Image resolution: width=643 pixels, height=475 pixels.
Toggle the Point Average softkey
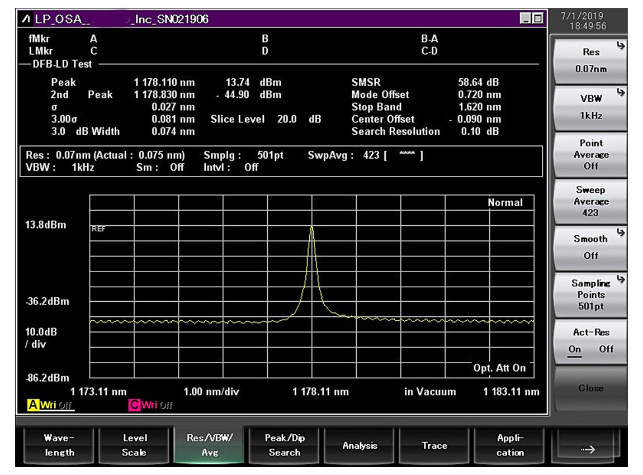click(590, 155)
